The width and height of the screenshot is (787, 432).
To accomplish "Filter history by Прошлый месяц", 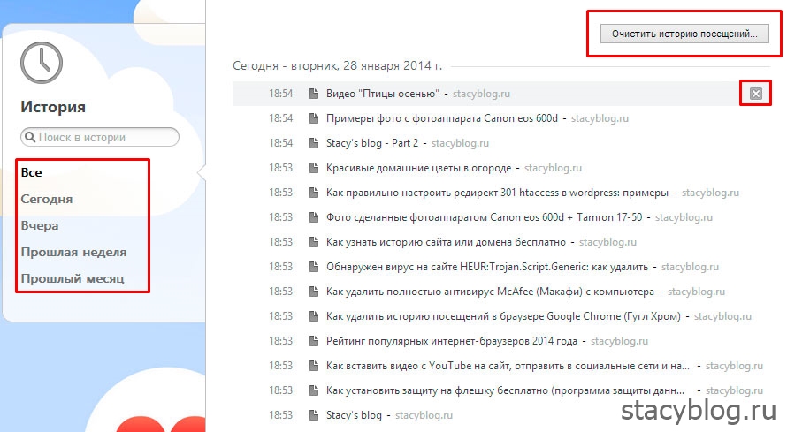I will [73, 278].
